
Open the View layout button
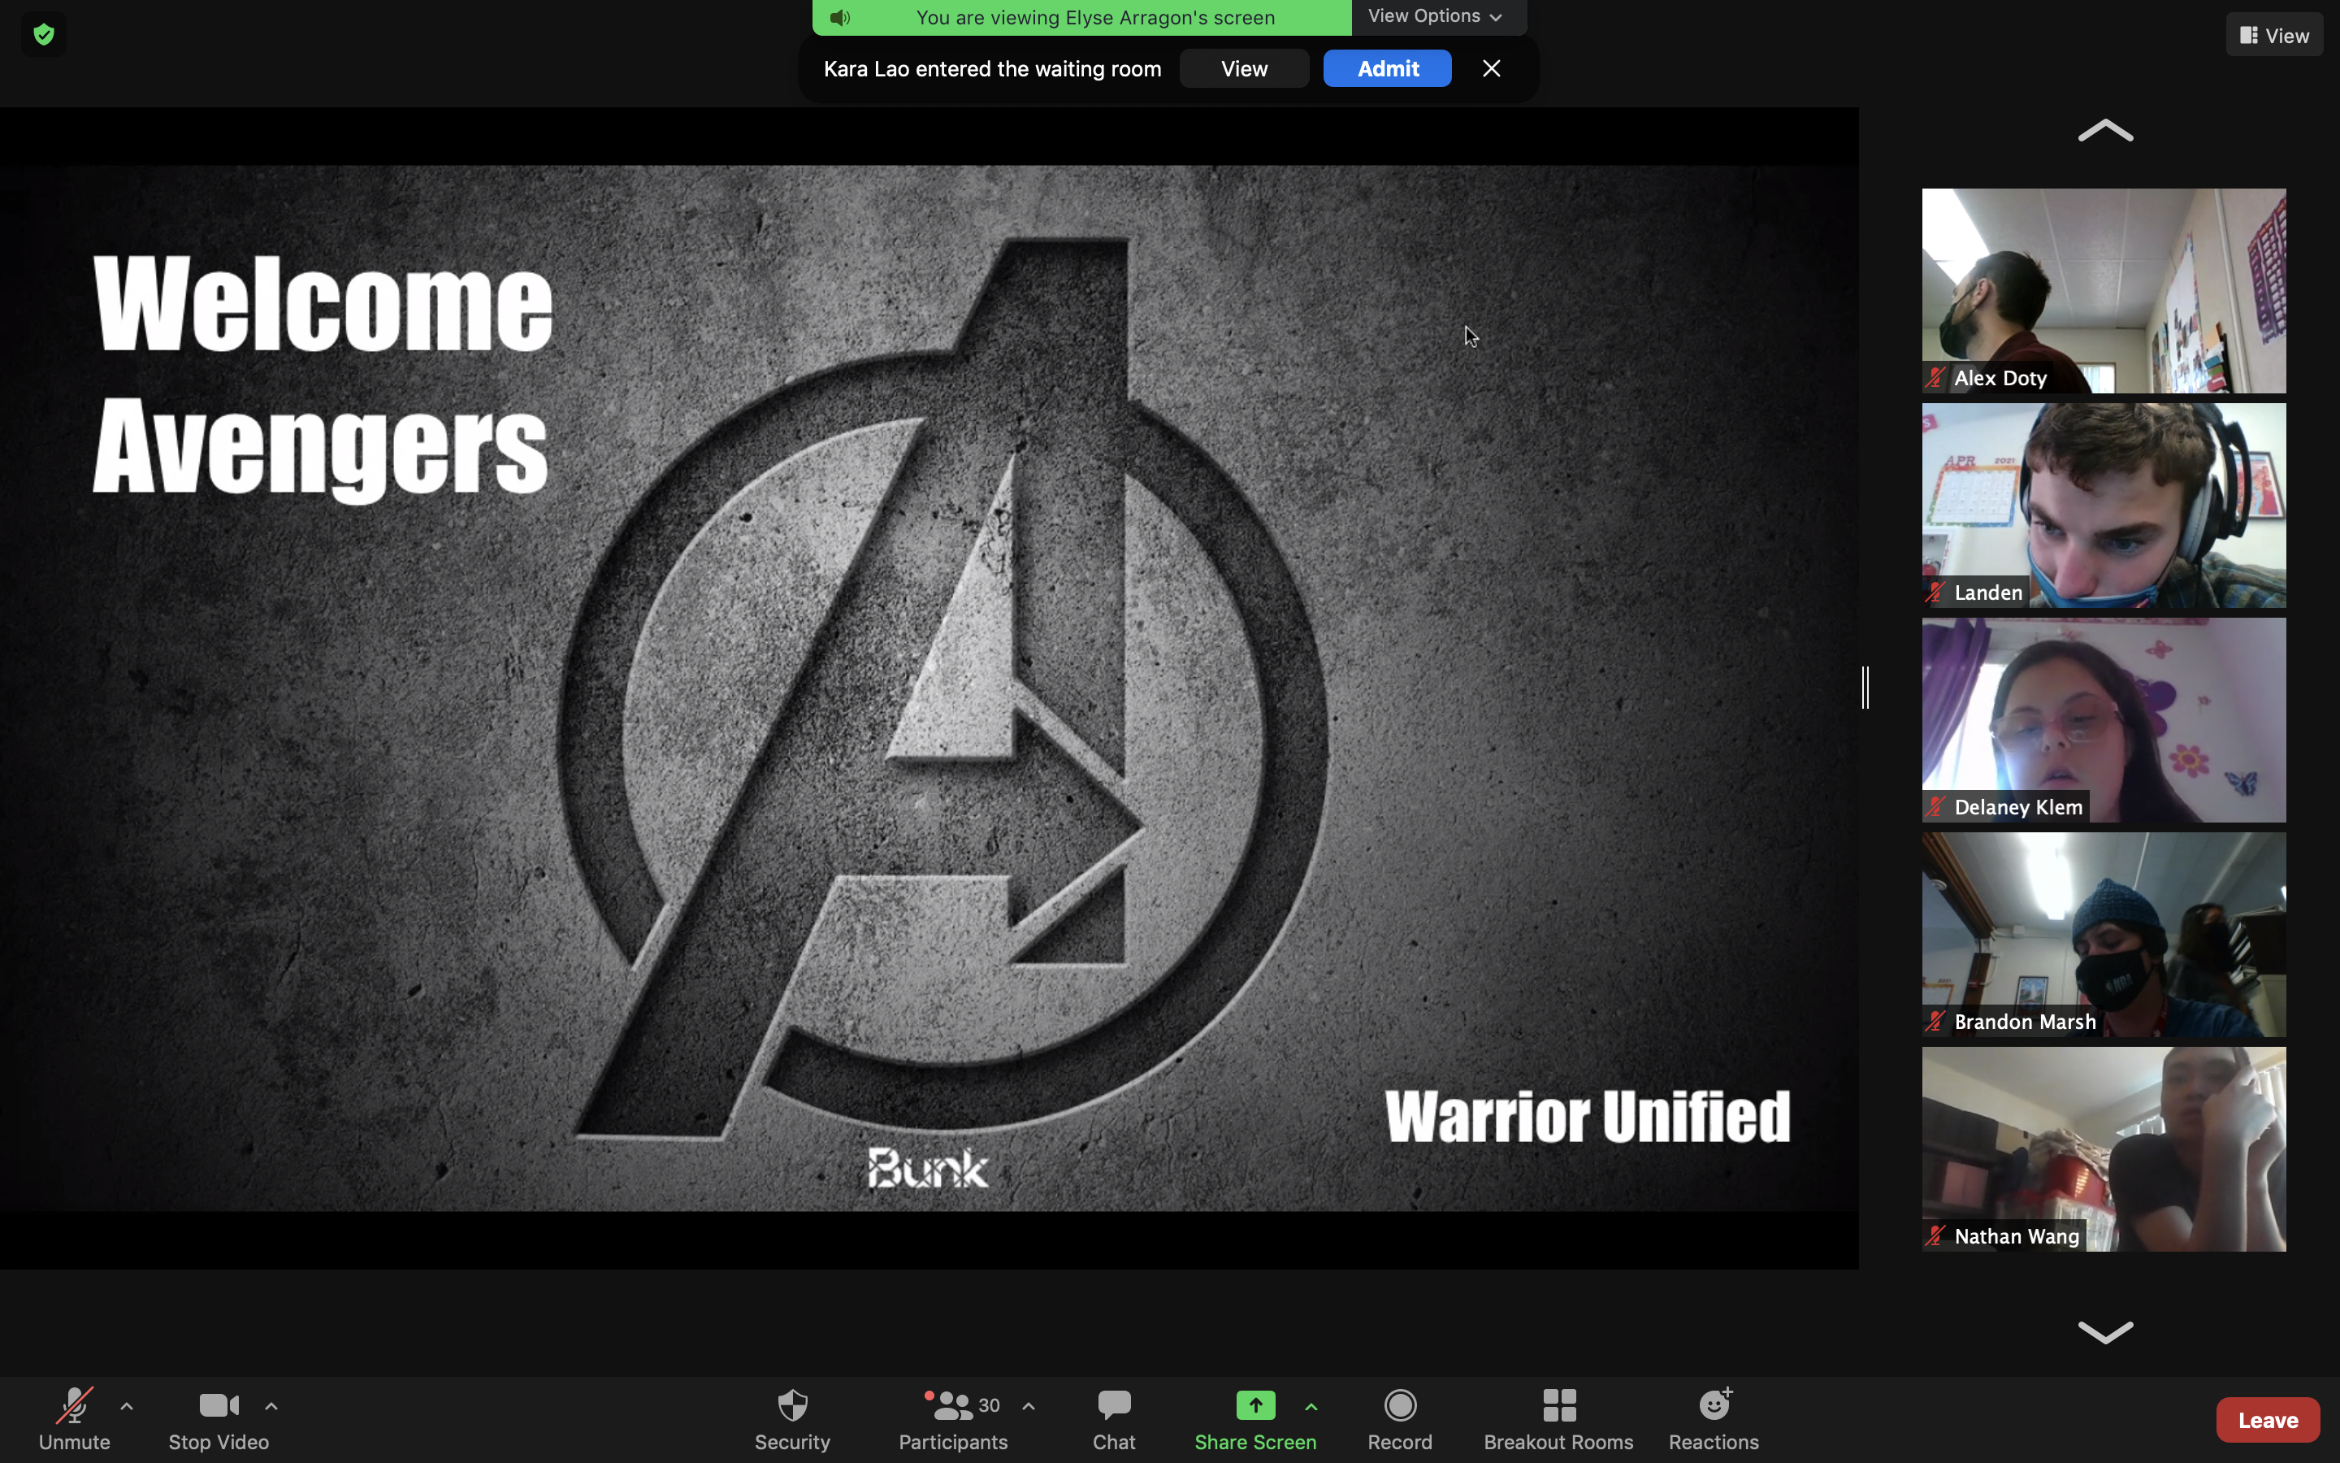coord(2274,35)
